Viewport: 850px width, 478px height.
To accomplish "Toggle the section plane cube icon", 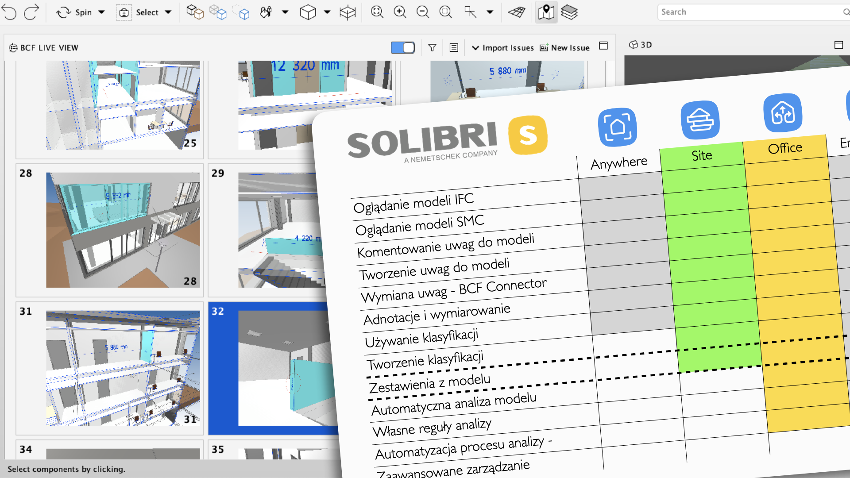I will (348, 12).
